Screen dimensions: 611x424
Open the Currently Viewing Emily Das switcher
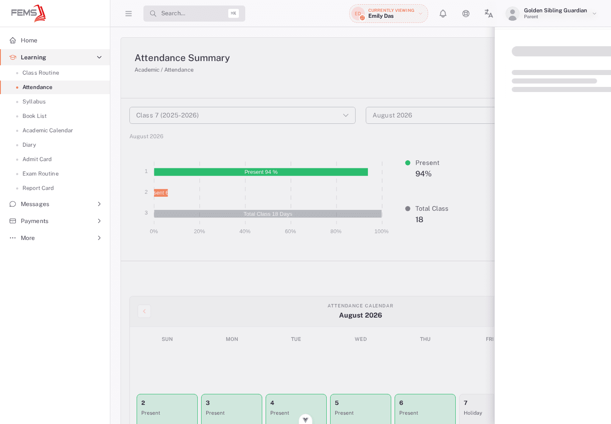pos(389,14)
